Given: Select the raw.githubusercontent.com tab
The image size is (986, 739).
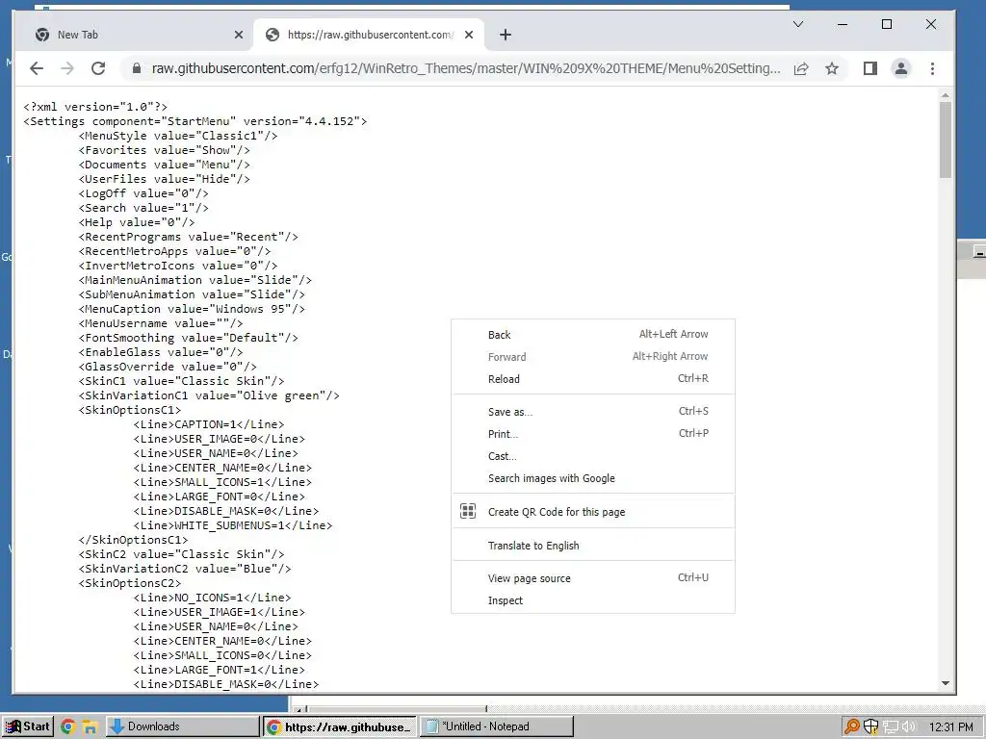Looking at the screenshot, I should pyautogui.click(x=369, y=35).
